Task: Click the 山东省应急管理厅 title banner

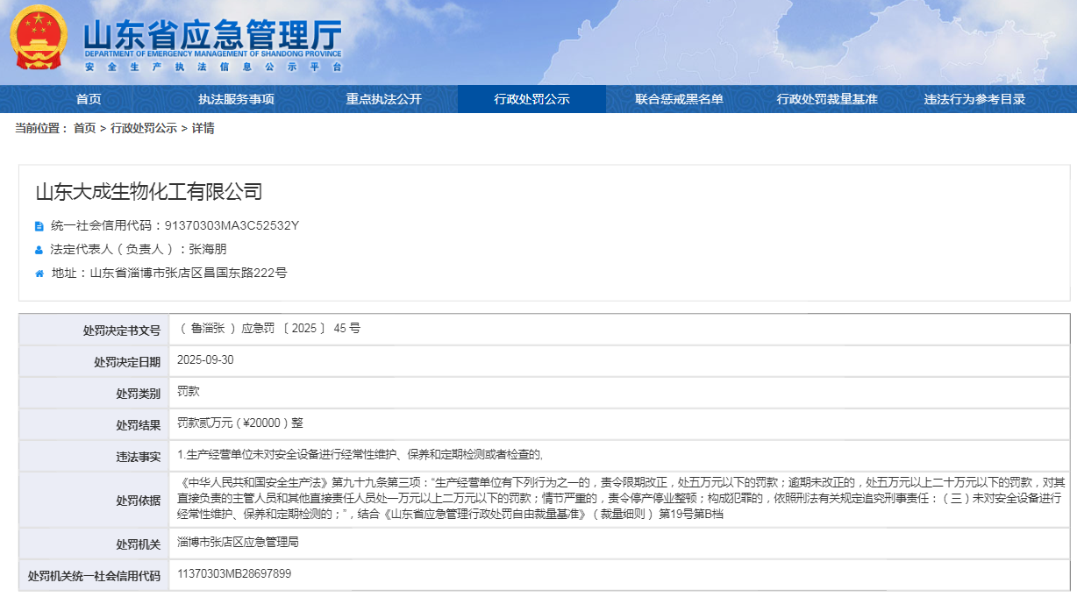Action: coord(212,37)
